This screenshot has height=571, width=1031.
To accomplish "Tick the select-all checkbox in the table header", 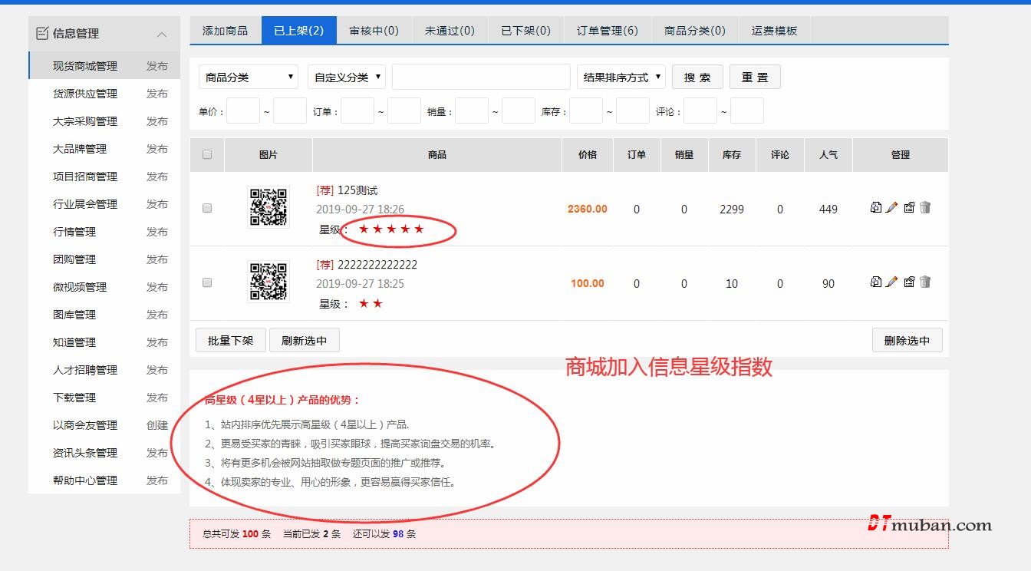I will (x=207, y=154).
